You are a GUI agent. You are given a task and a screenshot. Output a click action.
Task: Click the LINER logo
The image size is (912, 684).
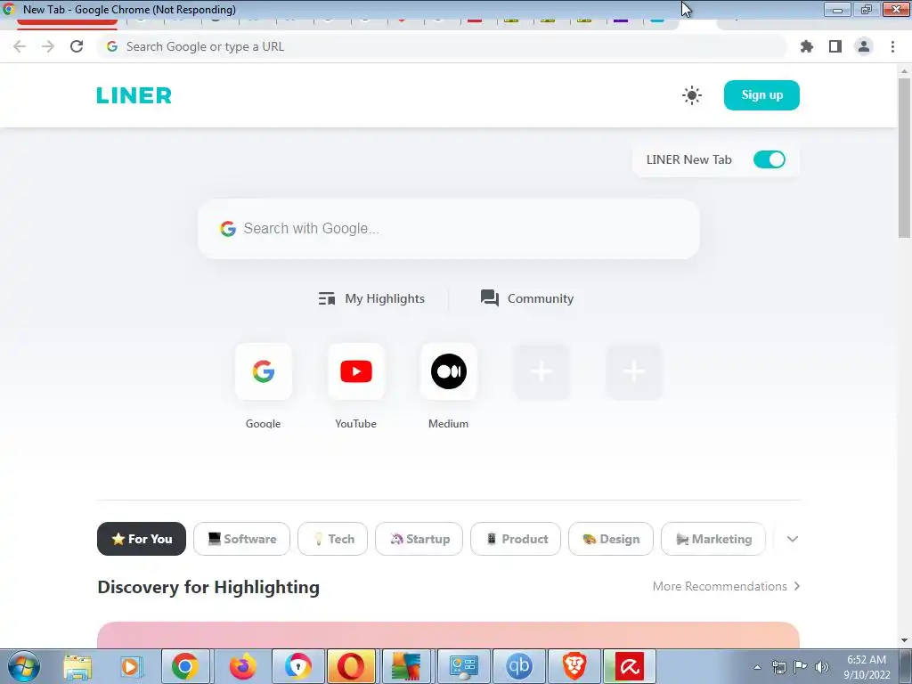coord(134,95)
